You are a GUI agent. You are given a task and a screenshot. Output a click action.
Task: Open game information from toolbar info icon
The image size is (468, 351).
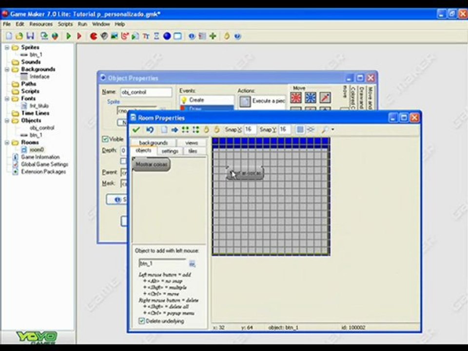pos(192,36)
